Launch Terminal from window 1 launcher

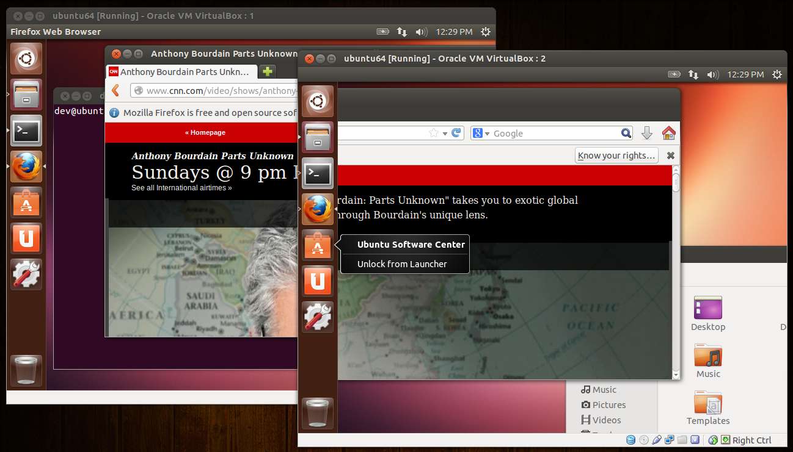click(26, 131)
